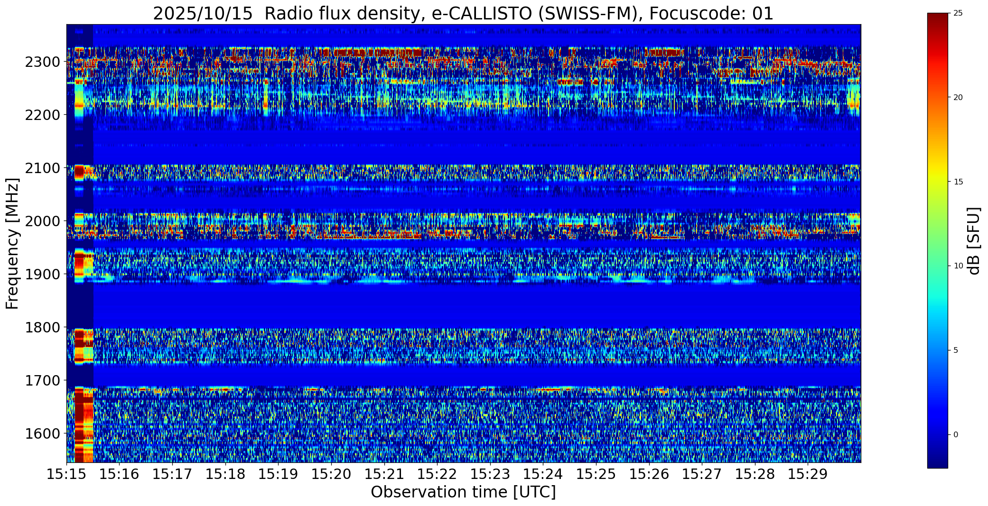This screenshot has width=988, height=506.
Task: Click the 2300 frequency tick label
Action: (x=43, y=62)
